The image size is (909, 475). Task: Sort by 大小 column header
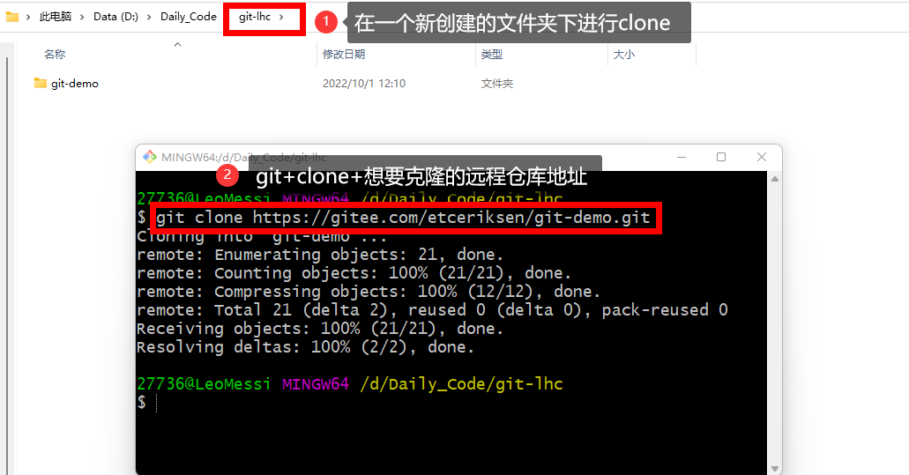pos(623,55)
